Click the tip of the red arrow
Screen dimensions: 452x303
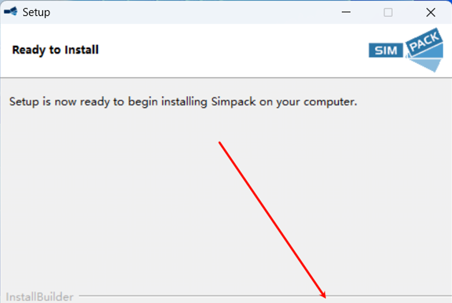(x=326, y=298)
